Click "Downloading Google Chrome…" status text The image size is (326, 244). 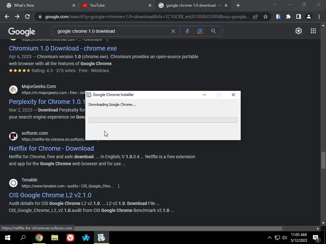(x=112, y=105)
